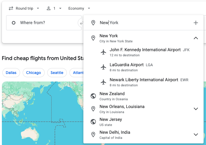Expand New Delhi, India airport options

pyautogui.click(x=196, y=135)
